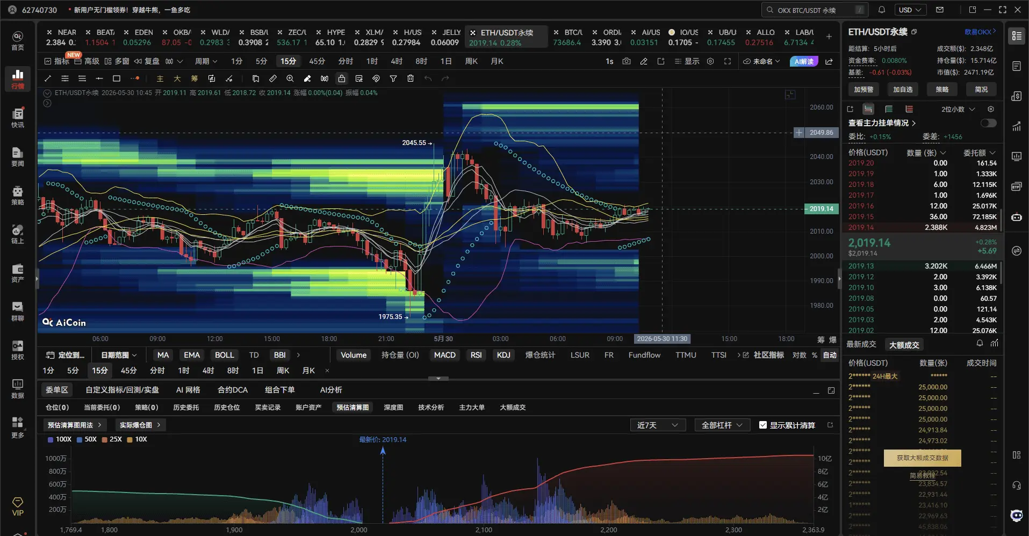Open the 行情 (market) sidebar section
This screenshot has width=1029, height=536.
pos(18,78)
